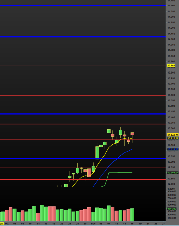Image resolution: width=179 pixels, height=226 pixels.
Task: Click the red horizontal line at 13.600
Action: (x=83, y=95)
